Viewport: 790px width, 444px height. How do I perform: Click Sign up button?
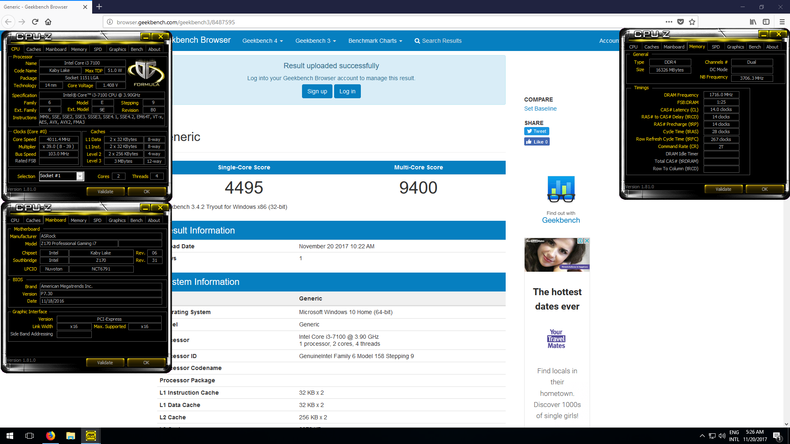[x=317, y=91]
